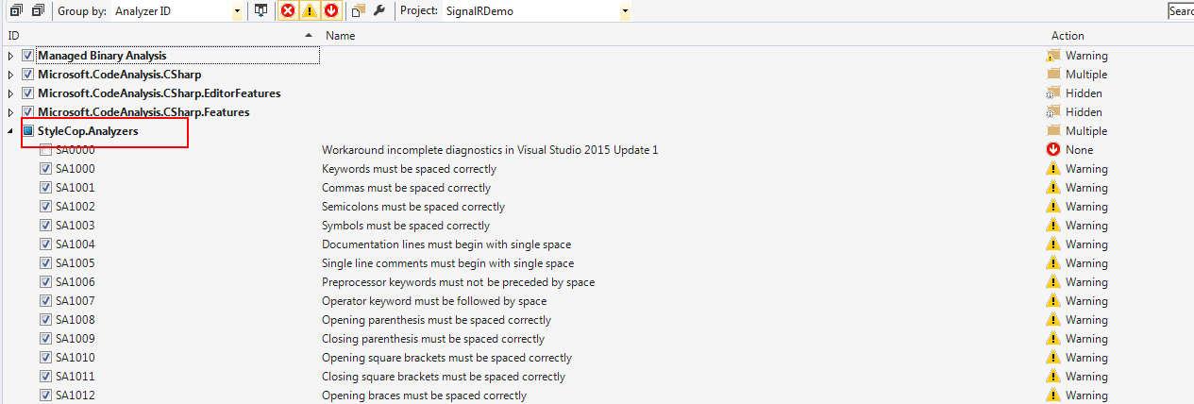Uncheck the SA1010 rule checkbox

[x=45, y=358]
